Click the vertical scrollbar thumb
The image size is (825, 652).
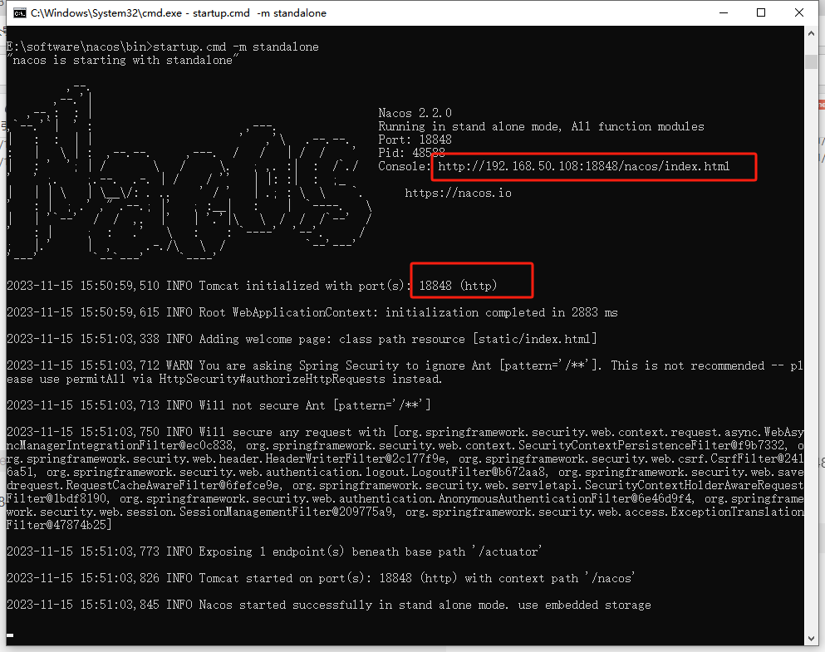[811, 61]
